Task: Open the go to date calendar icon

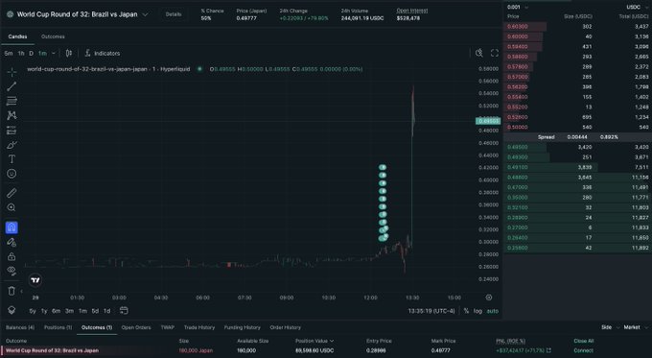Action: (124, 311)
